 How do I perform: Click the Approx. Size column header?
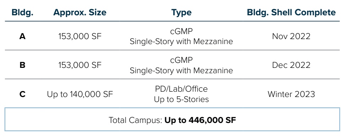pos(80,13)
